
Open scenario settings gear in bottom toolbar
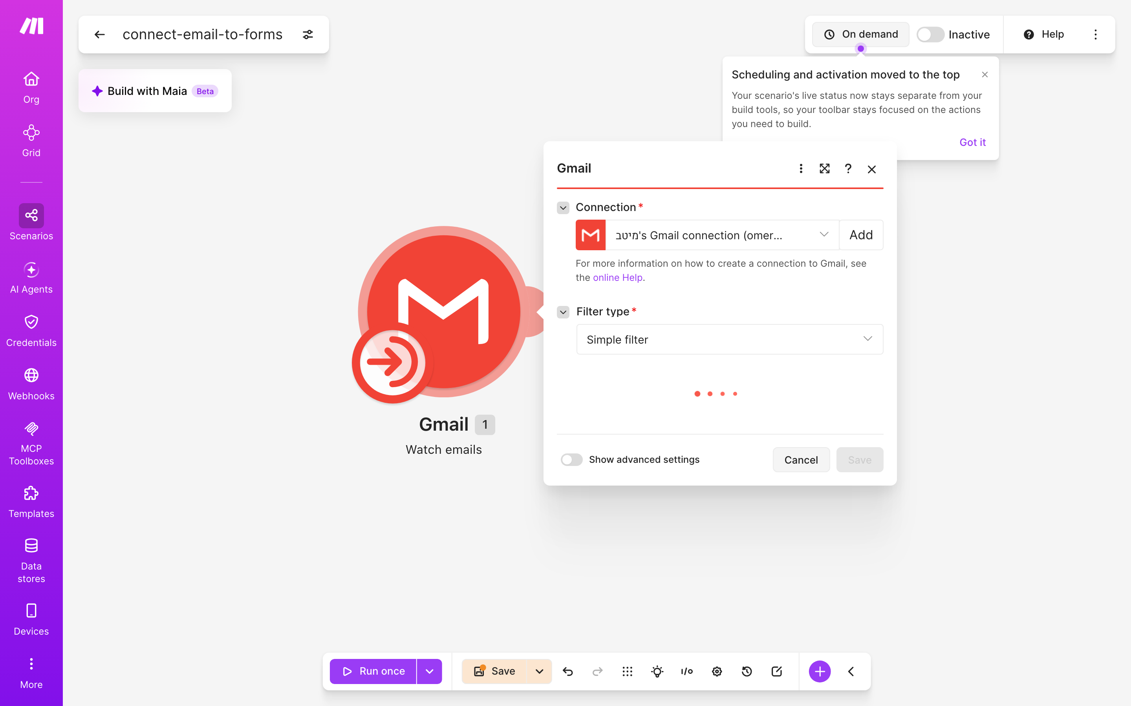pos(717,671)
